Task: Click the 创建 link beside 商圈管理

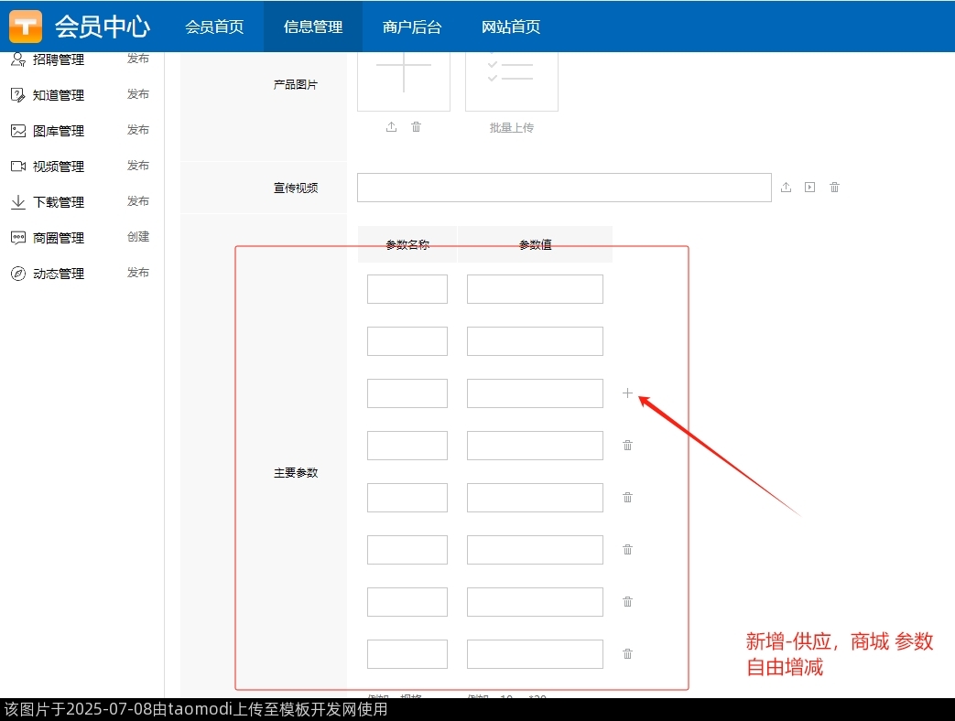Action: click(138, 237)
